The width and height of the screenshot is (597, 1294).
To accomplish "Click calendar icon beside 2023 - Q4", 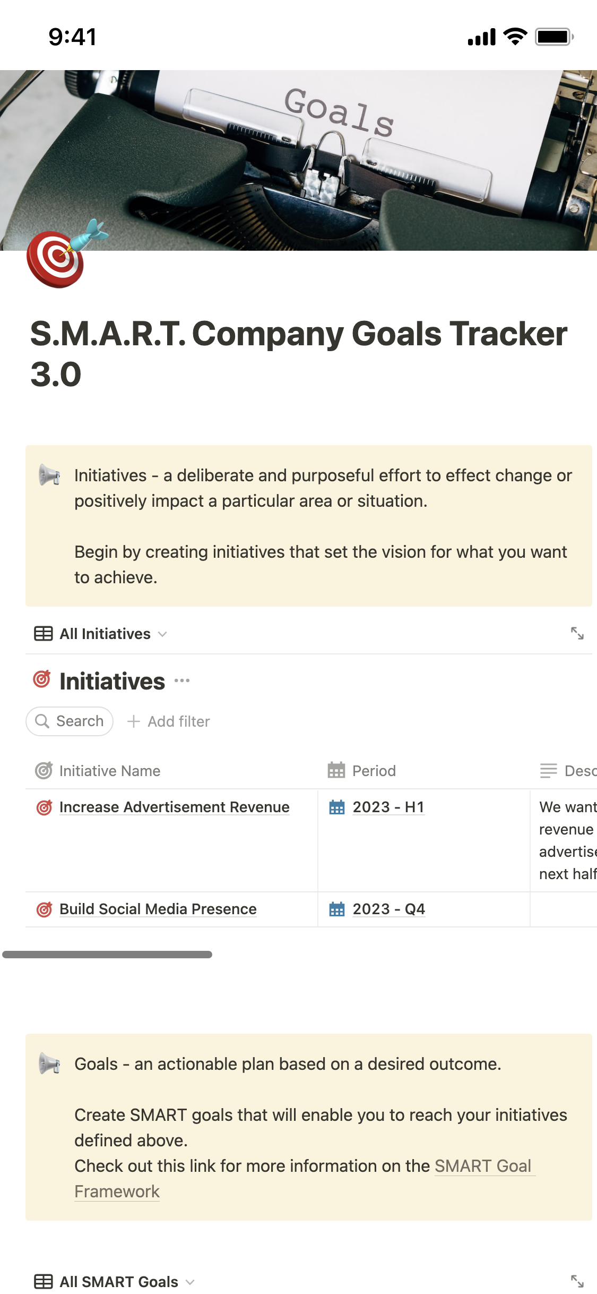I will [x=336, y=909].
